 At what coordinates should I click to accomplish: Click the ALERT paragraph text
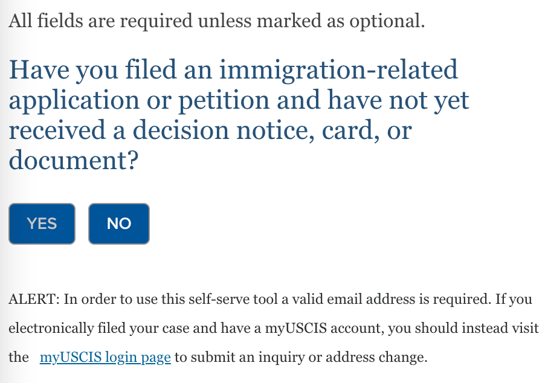coord(274,328)
